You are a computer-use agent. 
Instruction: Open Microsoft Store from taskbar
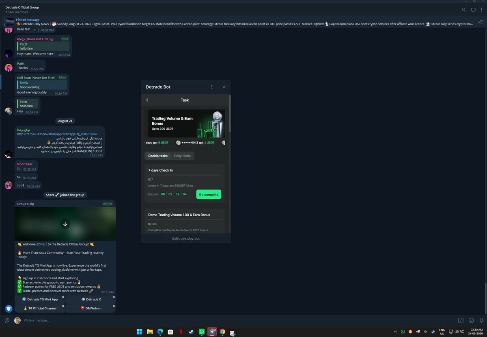171,331
